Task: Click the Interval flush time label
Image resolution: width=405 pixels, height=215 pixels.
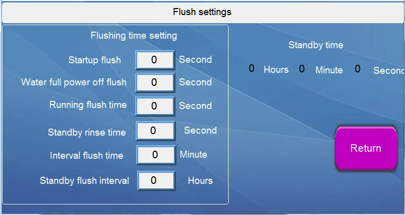Action: click(x=86, y=156)
